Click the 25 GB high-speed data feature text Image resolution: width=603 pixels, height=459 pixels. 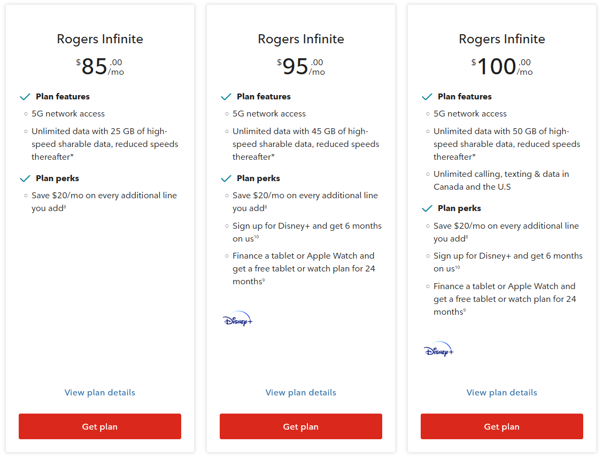point(105,144)
